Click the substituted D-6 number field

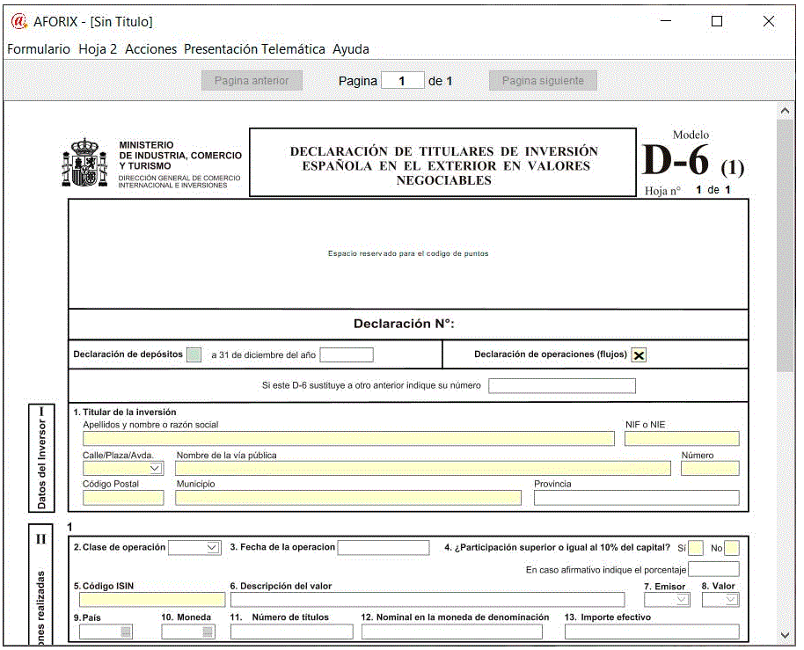pyautogui.click(x=562, y=385)
